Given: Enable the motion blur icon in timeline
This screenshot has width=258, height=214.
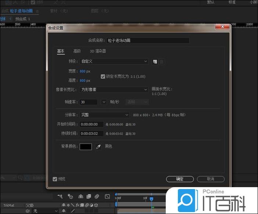Looking at the screenshot, I should 97,196.
